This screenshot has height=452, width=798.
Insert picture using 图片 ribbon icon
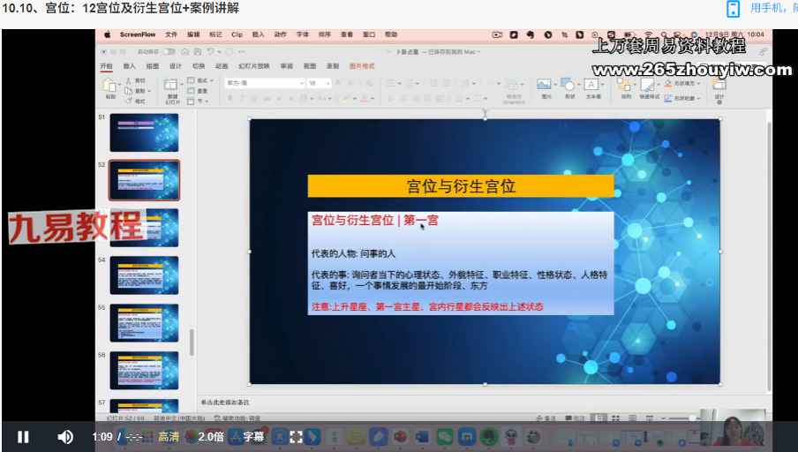(544, 85)
